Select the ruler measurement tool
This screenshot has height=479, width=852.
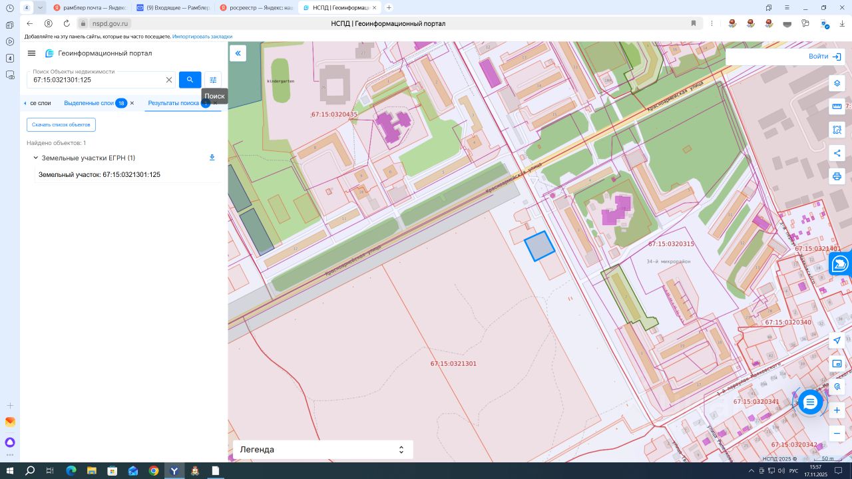(x=837, y=107)
